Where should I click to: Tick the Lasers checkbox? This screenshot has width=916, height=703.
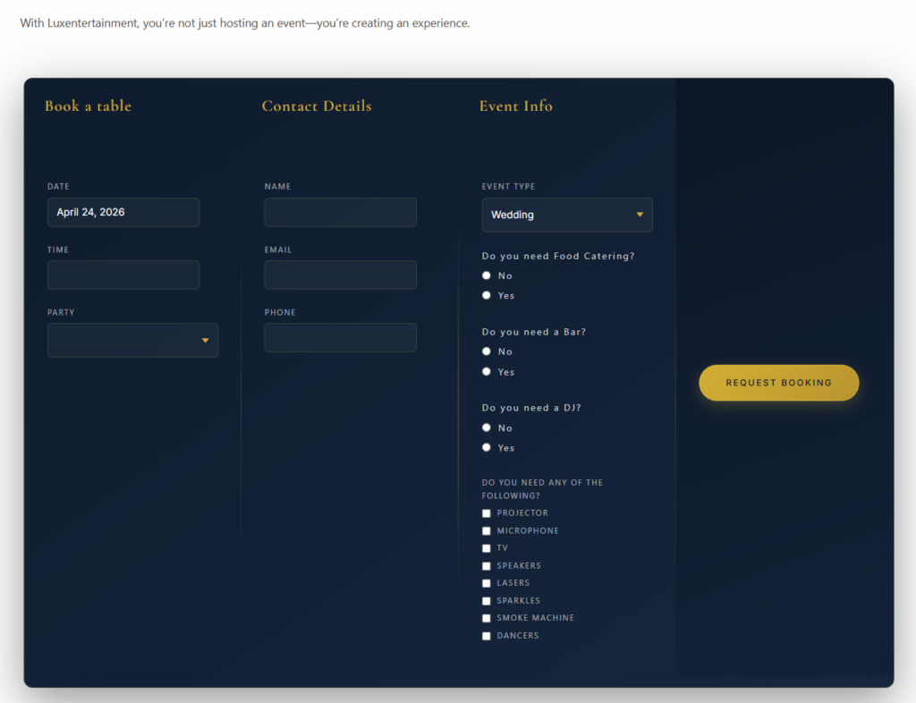(486, 583)
